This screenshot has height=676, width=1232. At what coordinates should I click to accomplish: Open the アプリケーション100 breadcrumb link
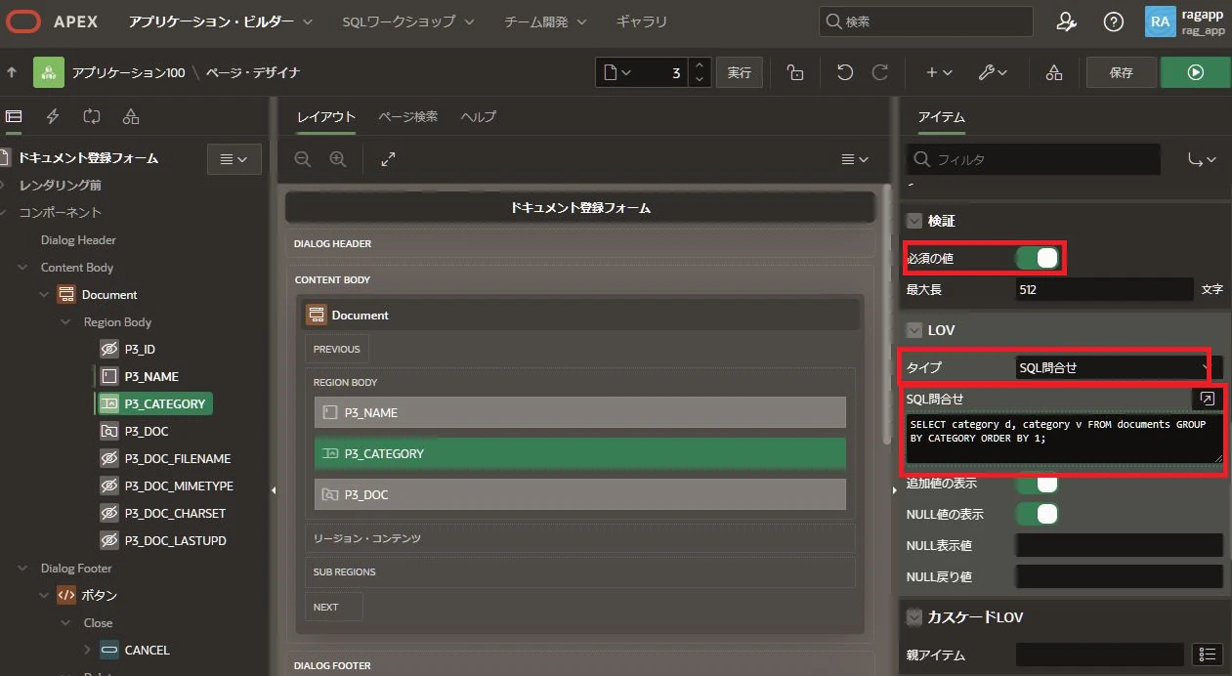pyautogui.click(x=128, y=72)
